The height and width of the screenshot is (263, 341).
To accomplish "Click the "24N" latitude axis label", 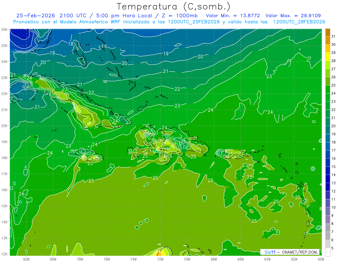I will [4, 62].
